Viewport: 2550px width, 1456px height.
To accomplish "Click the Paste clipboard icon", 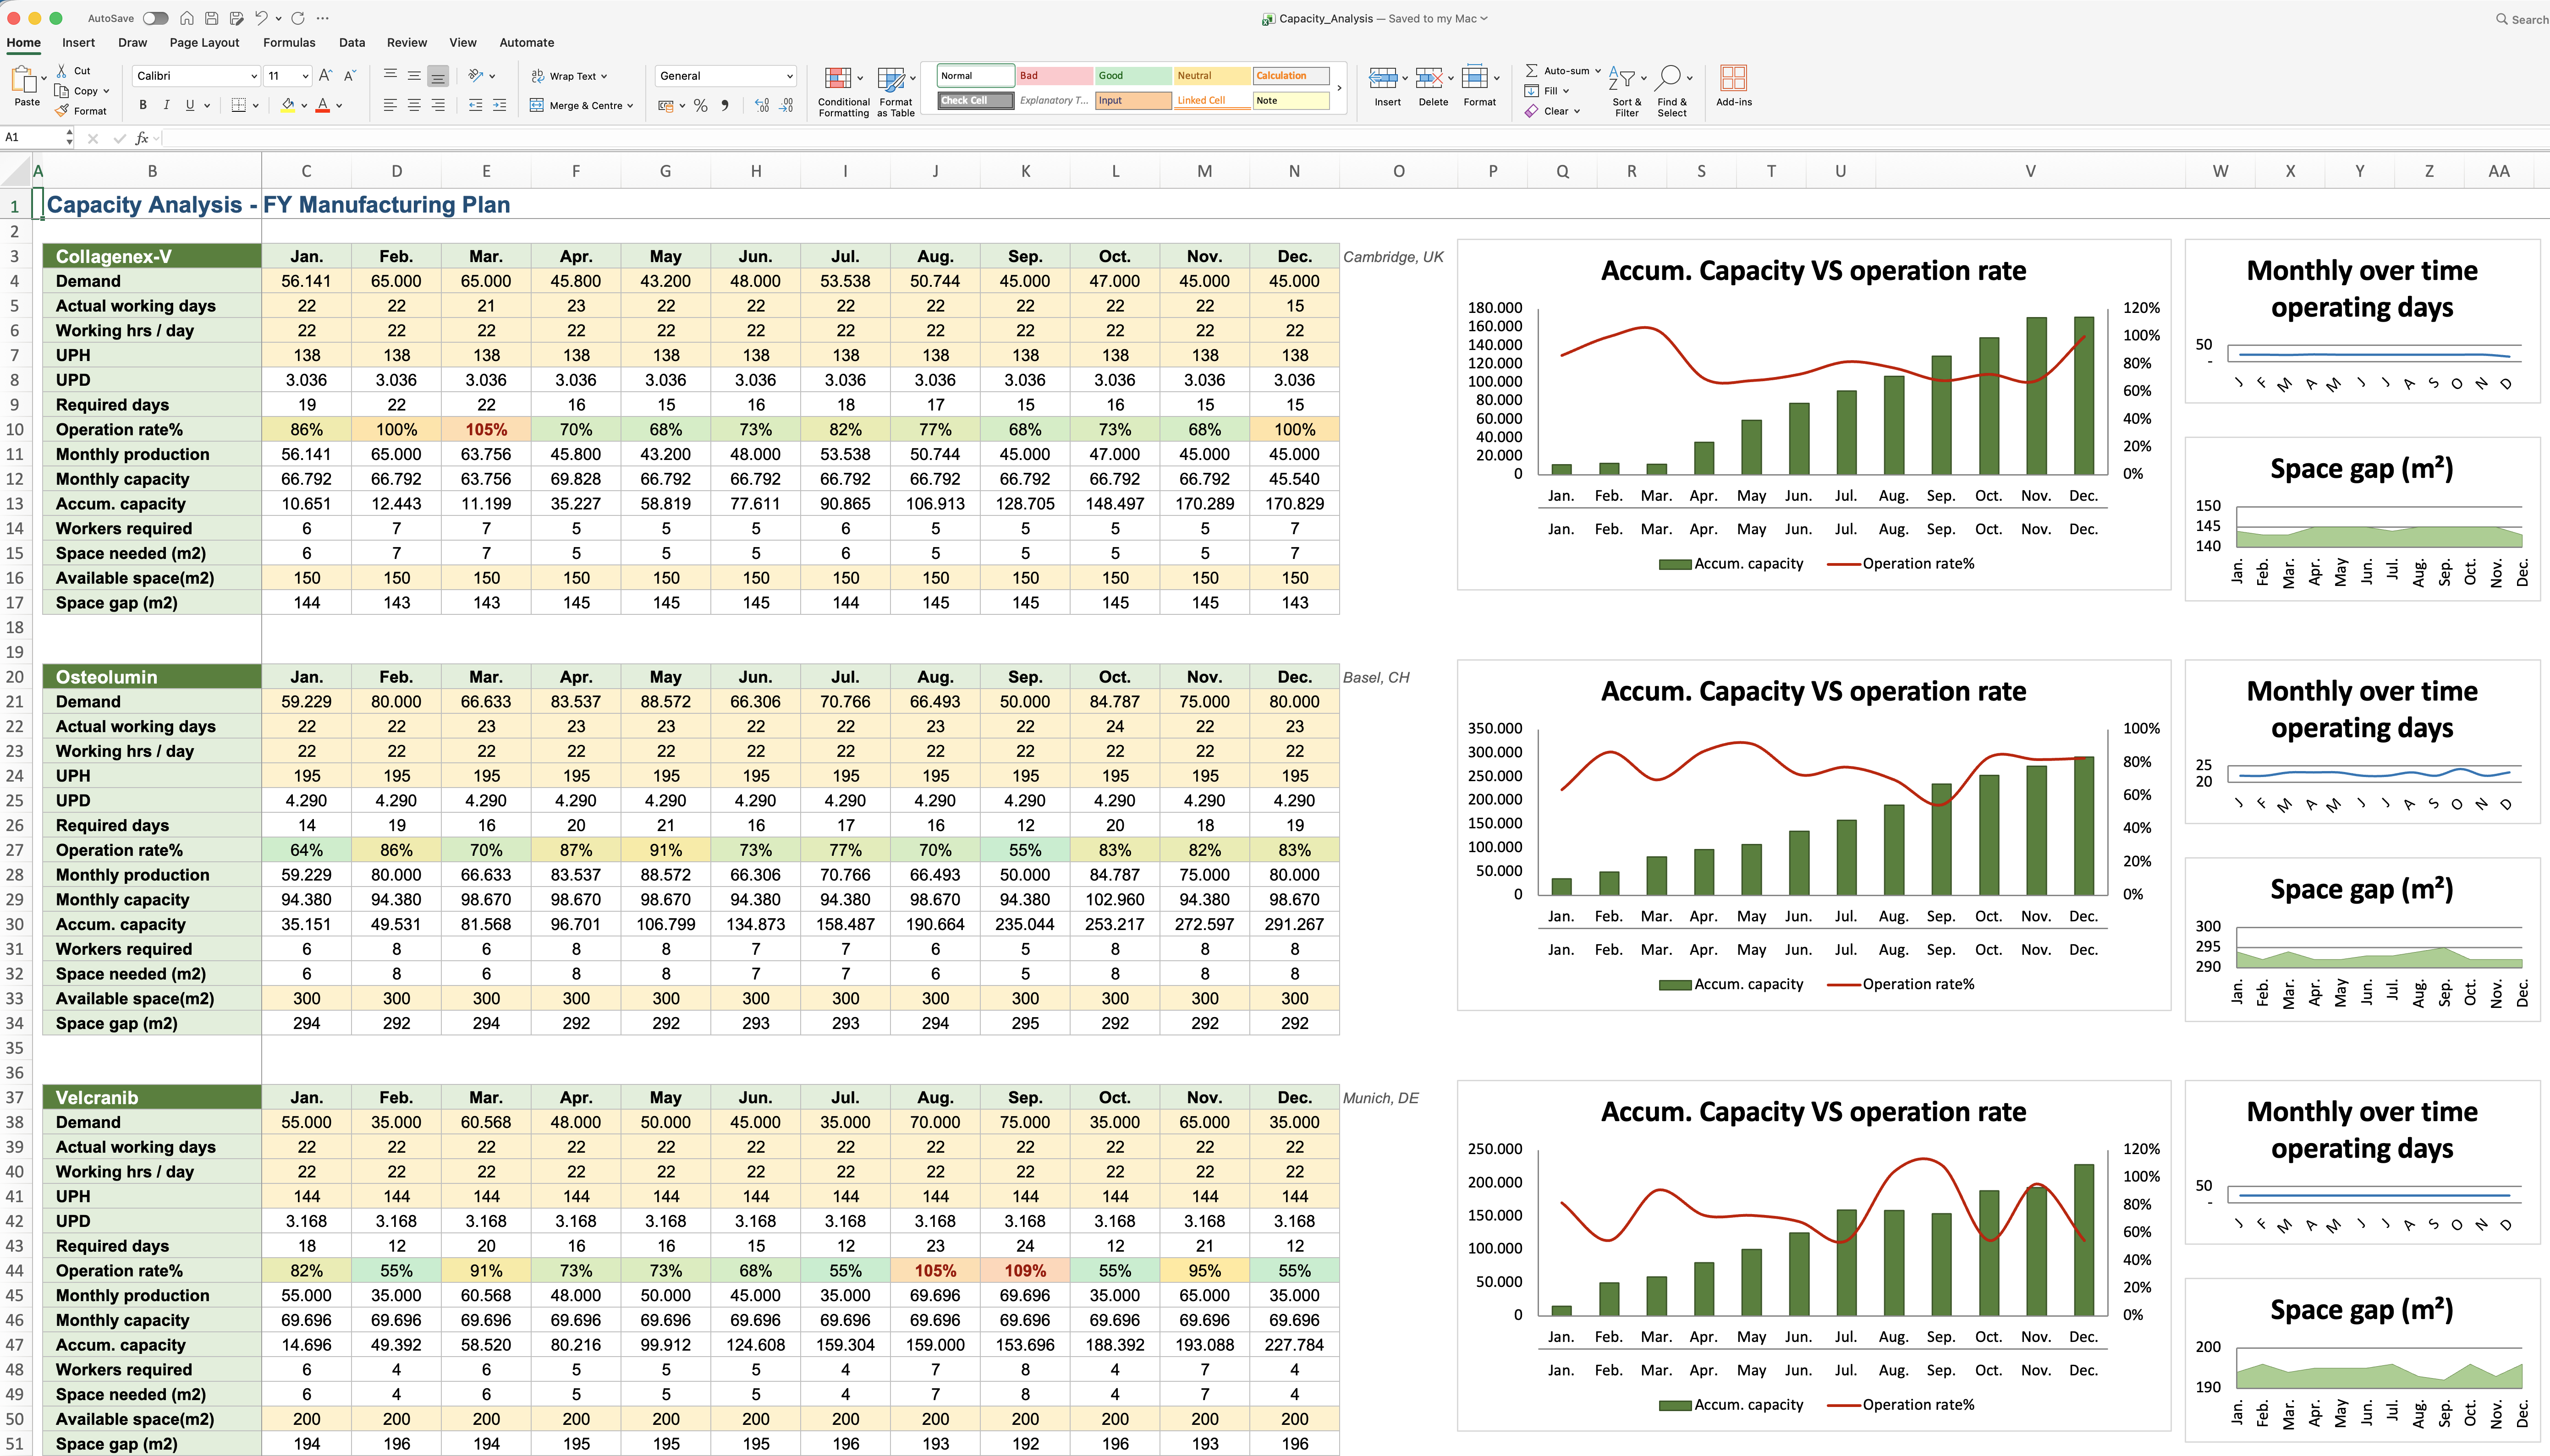I will (x=24, y=79).
